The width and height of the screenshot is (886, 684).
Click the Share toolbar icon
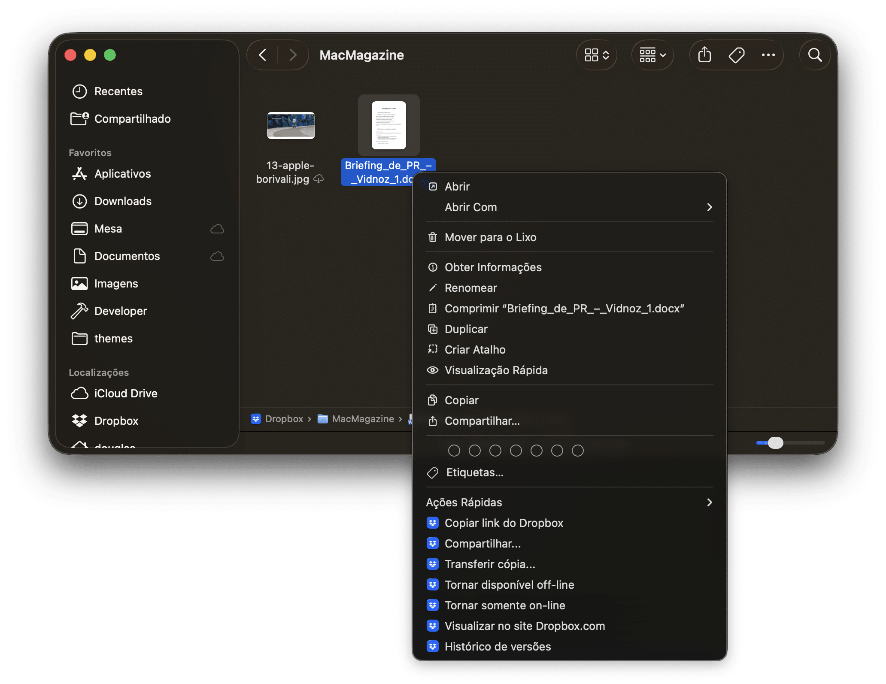point(704,55)
